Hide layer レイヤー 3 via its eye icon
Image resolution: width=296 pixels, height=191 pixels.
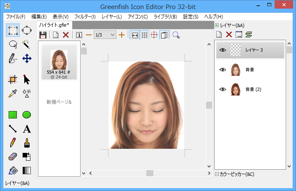[x=222, y=50]
